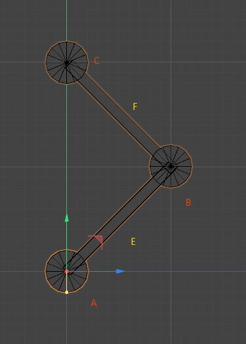Viewport: 246px width, 344px height.
Task: Select the circle labeled B
Action: (x=171, y=166)
